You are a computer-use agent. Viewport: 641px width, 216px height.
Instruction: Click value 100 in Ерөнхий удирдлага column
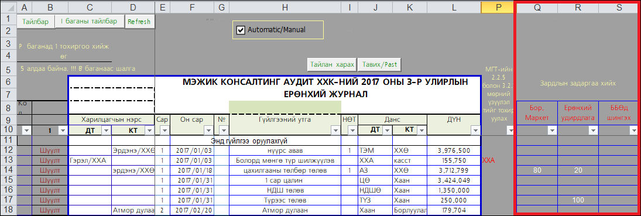tap(578, 200)
